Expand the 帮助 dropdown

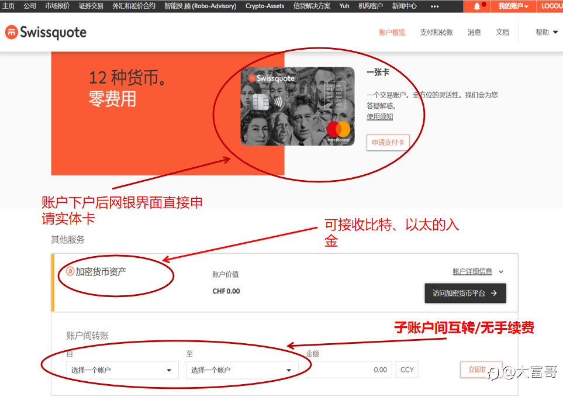tap(547, 32)
